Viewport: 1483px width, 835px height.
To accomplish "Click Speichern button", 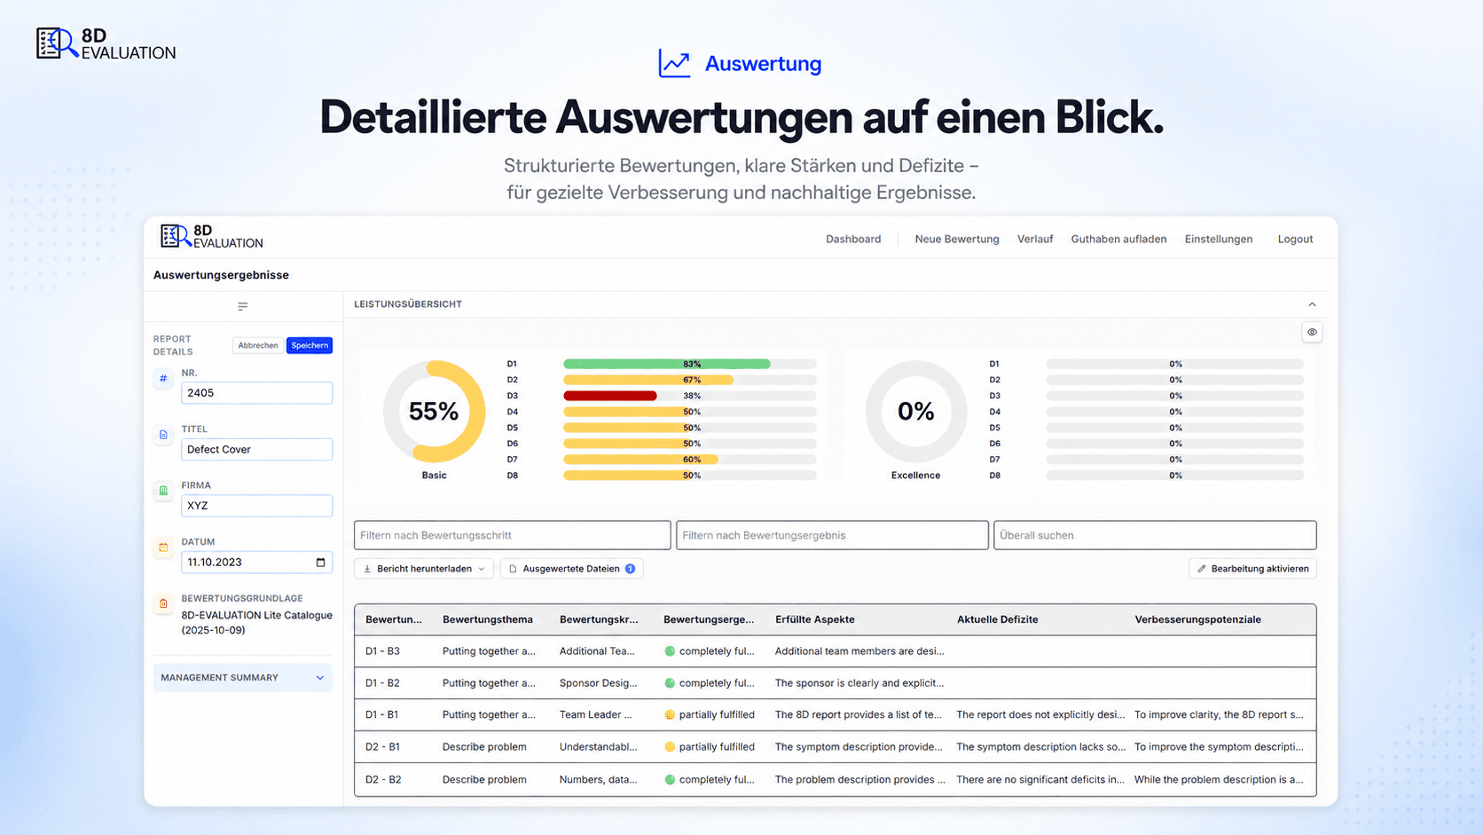I will [310, 345].
